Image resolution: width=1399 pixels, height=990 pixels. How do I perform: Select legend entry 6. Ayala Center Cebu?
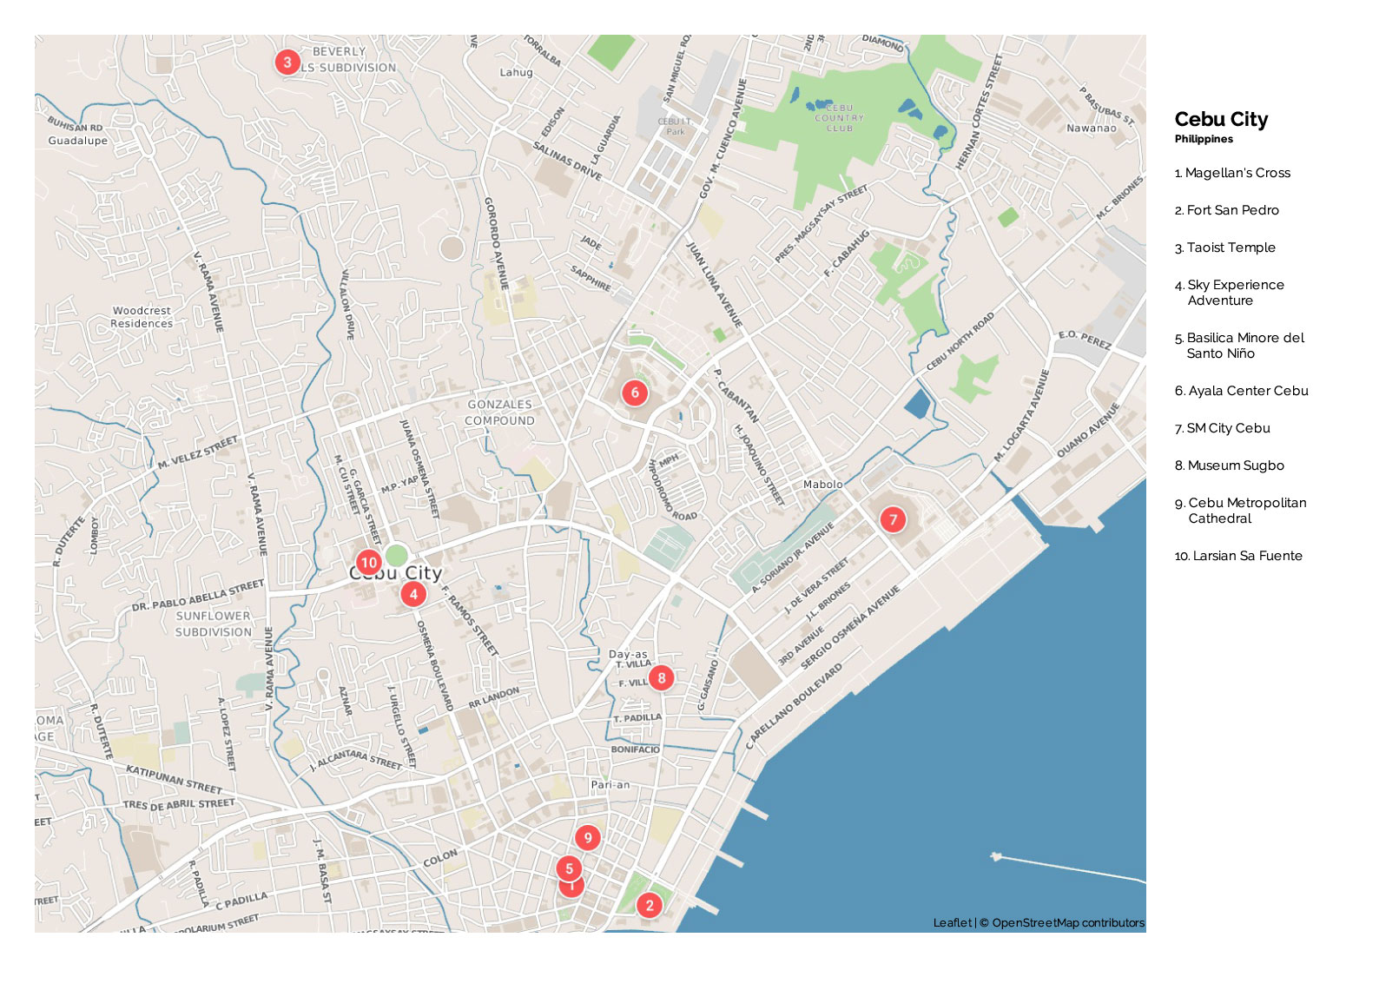pyautogui.click(x=1241, y=391)
